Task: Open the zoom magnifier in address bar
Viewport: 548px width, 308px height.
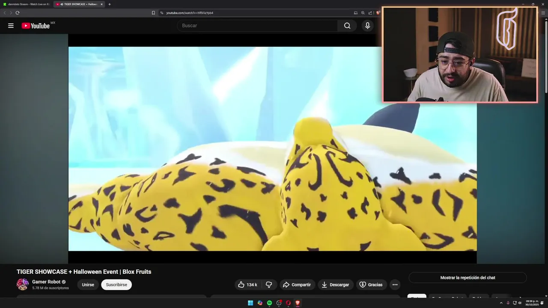Action: [x=363, y=13]
